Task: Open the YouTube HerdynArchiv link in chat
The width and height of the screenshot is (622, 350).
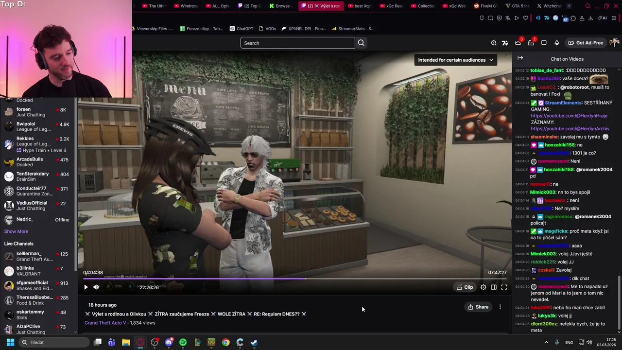Action: point(570,129)
